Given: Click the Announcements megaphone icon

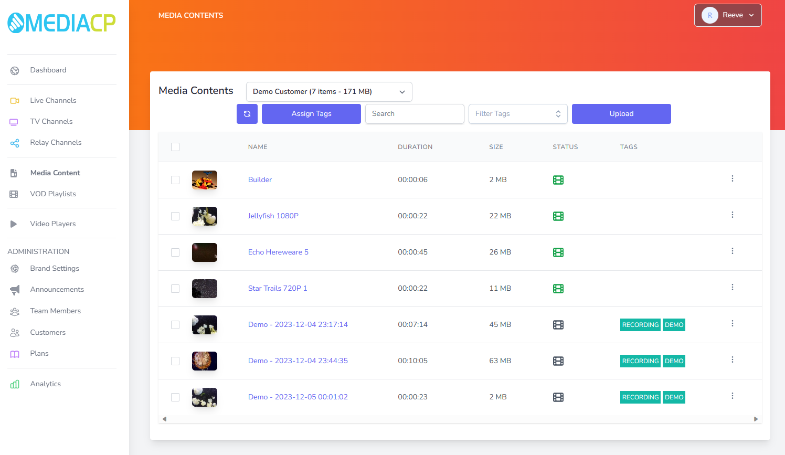Looking at the screenshot, I should point(15,289).
